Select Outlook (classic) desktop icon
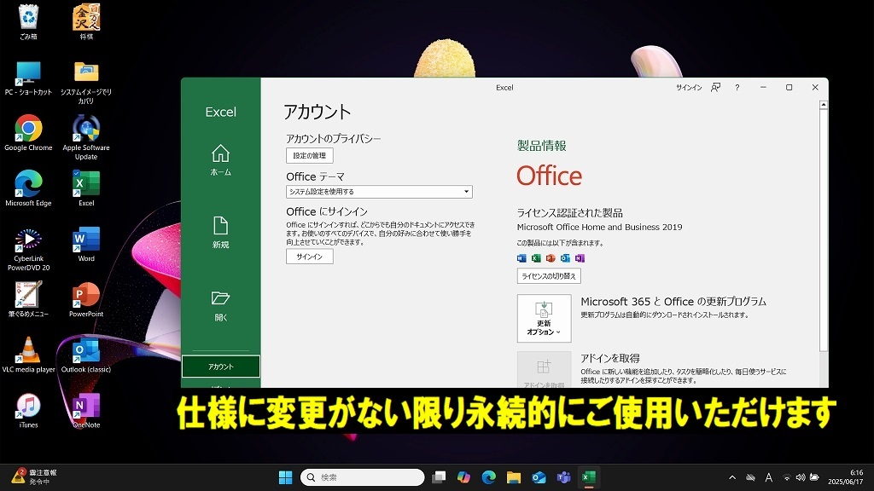 [x=86, y=355]
